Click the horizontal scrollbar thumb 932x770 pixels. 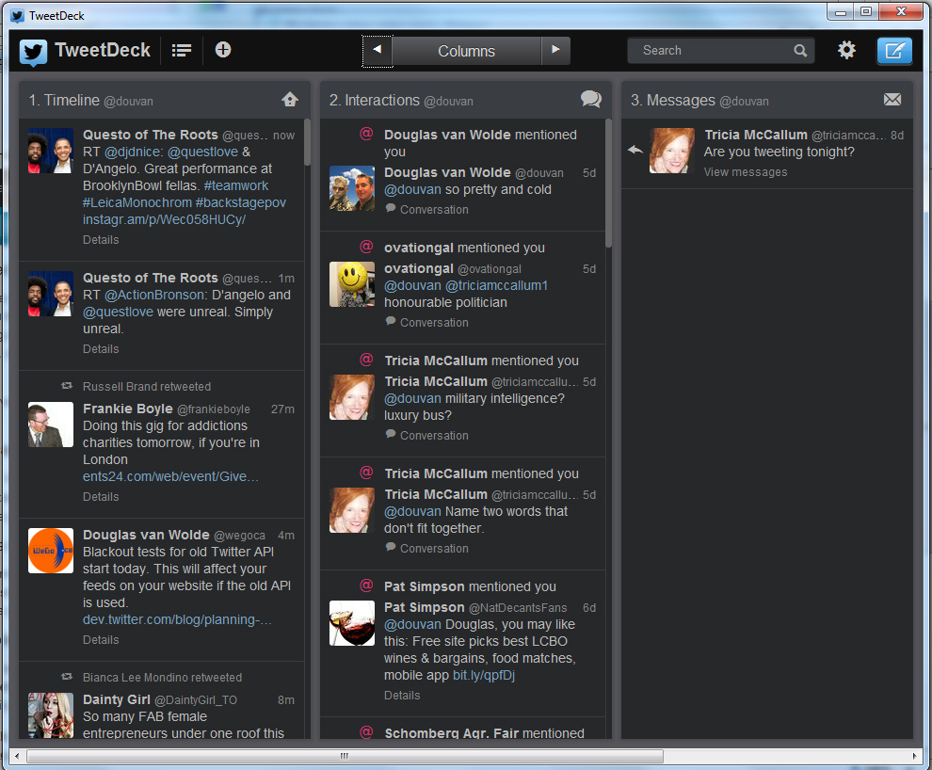click(x=345, y=756)
